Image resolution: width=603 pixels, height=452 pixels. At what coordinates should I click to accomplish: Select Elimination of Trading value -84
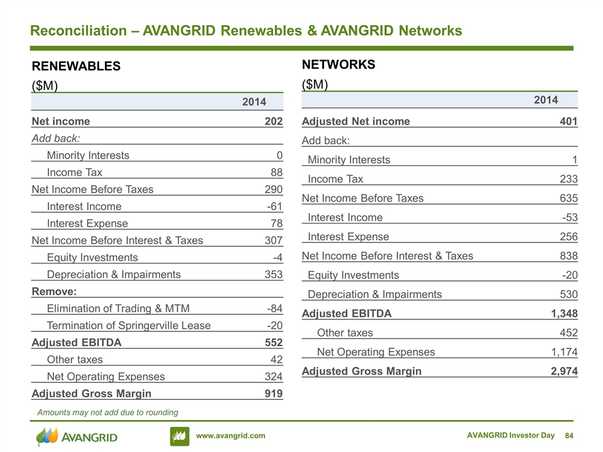tap(275, 308)
